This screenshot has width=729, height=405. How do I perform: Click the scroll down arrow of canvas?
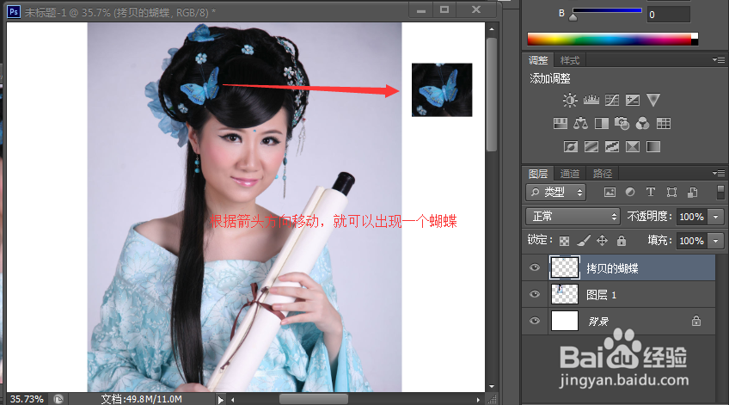(x=492, y=386)
